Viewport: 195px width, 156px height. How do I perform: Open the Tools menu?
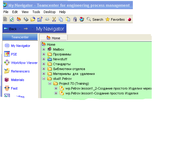[36, 12]
